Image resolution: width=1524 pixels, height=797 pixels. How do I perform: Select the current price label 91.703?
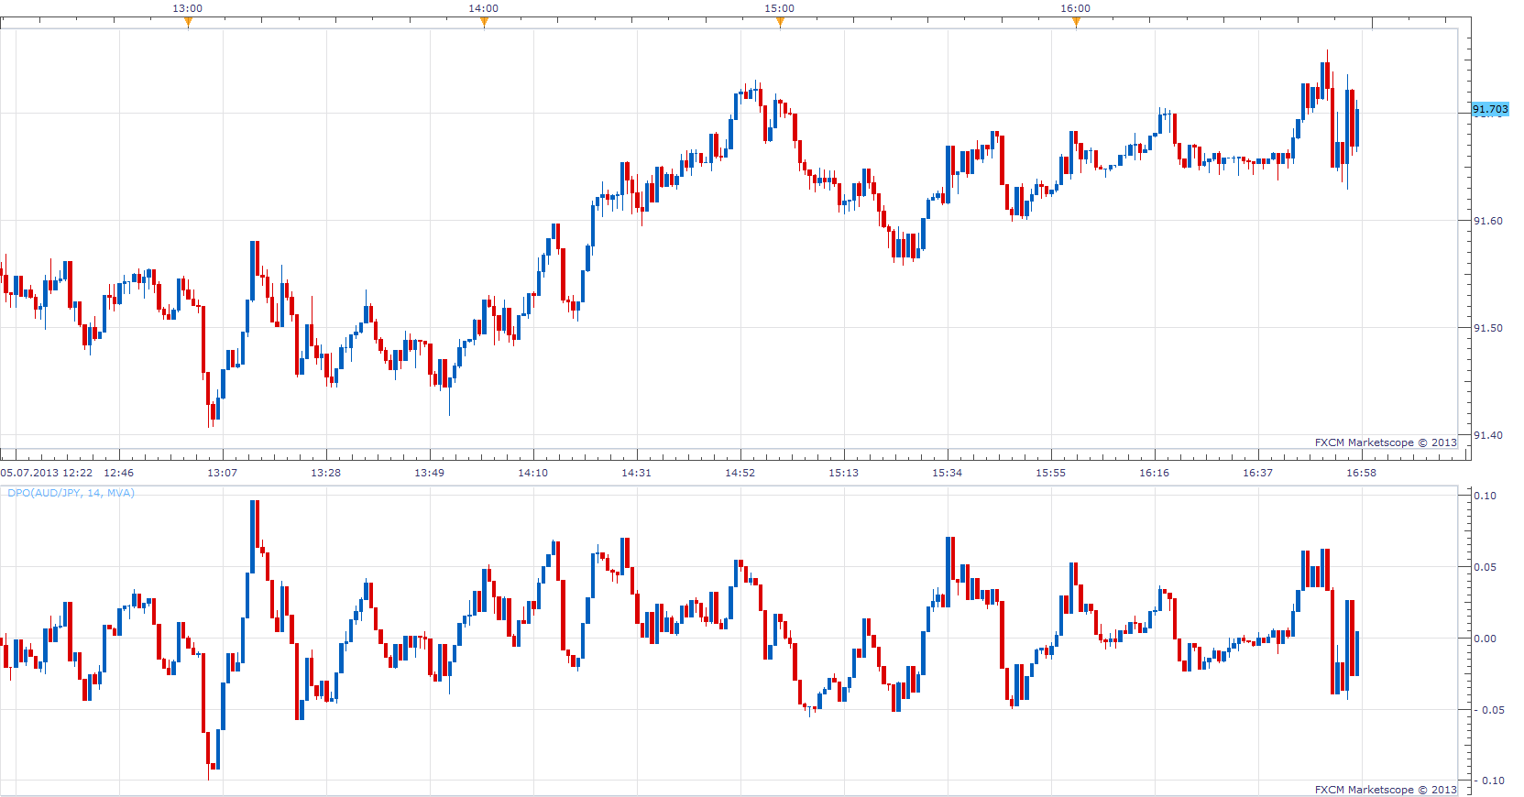[x=1490, y=110]
